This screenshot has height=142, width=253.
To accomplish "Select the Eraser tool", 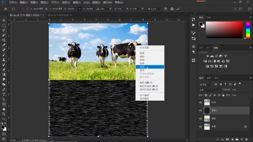I will pos(4,69).
